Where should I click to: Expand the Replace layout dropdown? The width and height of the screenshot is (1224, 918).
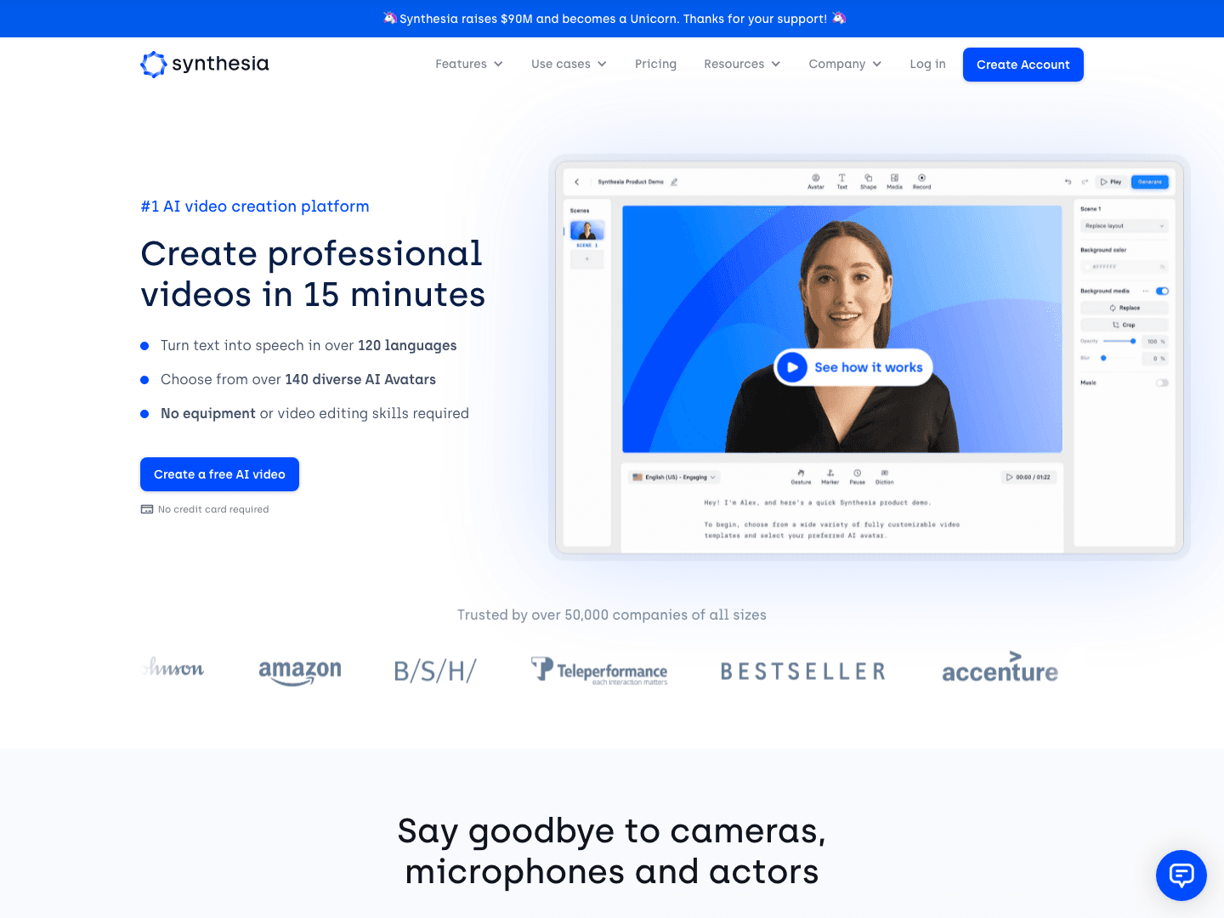click(1124, 225)
